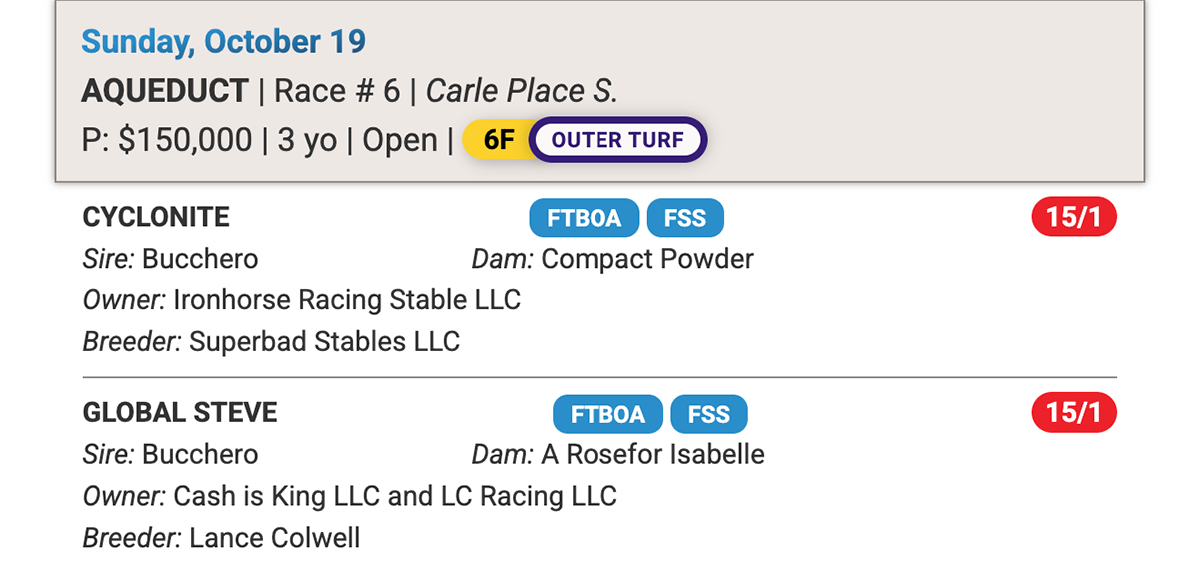
Task: Click breeder Superbad Stables LLC
Action: tap(324, 342)
